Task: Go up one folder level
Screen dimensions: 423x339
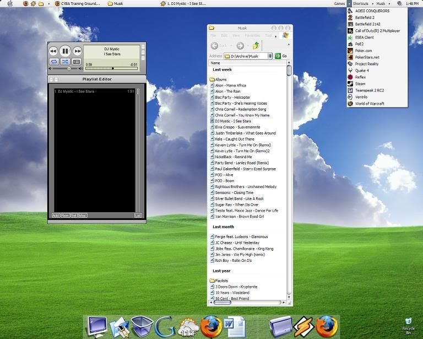Action: (x=256, y=45)
